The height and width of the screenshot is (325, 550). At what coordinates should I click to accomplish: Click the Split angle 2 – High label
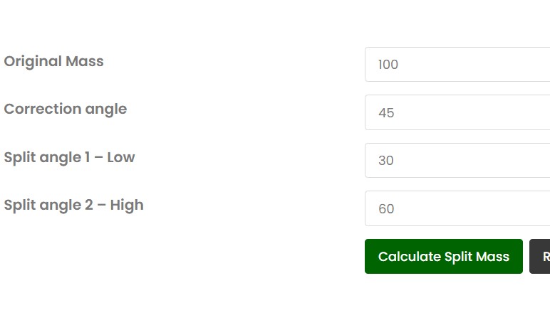pyautogui.click(x=73, y=205)
